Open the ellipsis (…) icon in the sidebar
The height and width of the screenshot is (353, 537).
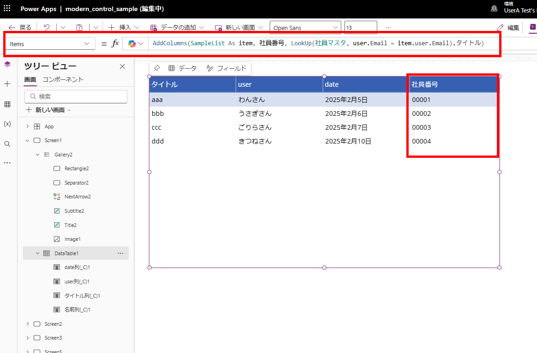point(7,163)
